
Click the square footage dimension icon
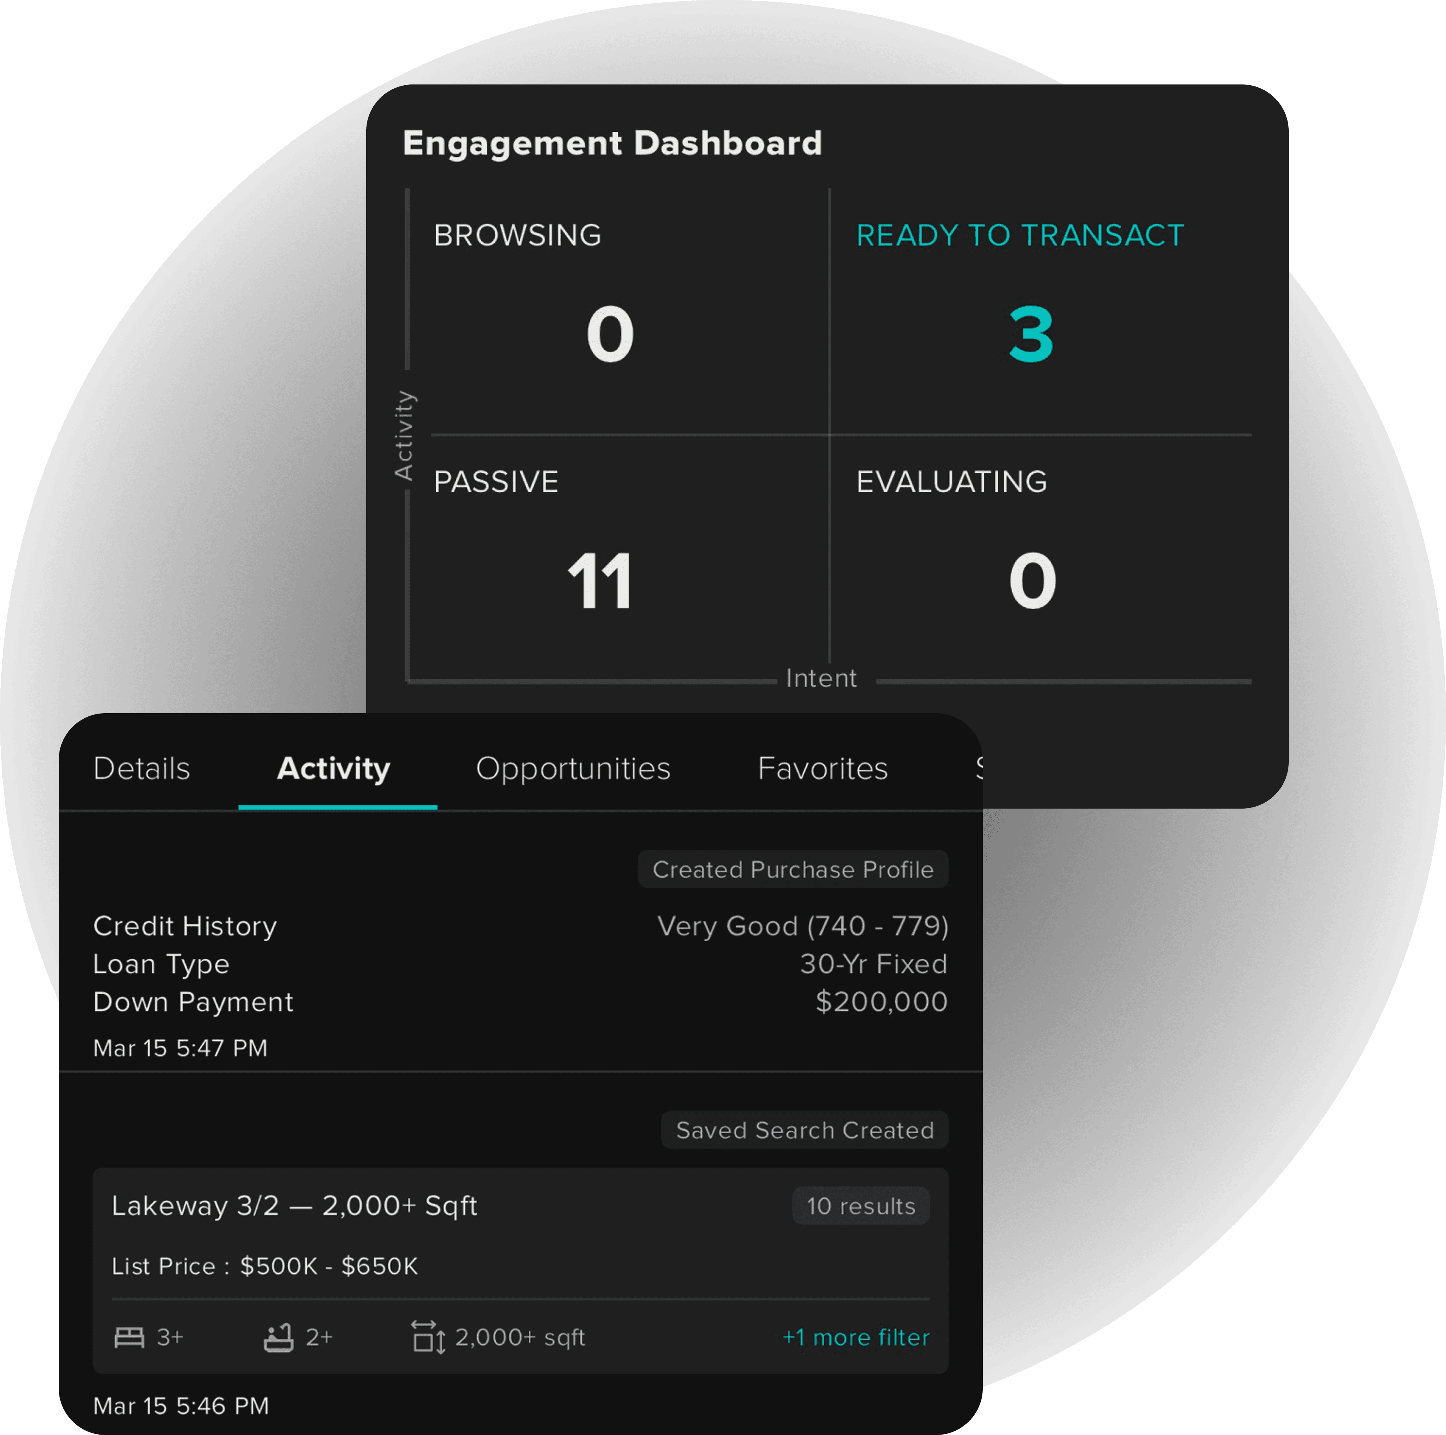click(428, 1337)
